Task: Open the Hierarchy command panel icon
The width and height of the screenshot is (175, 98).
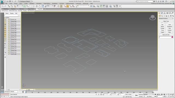Action: 165,13
